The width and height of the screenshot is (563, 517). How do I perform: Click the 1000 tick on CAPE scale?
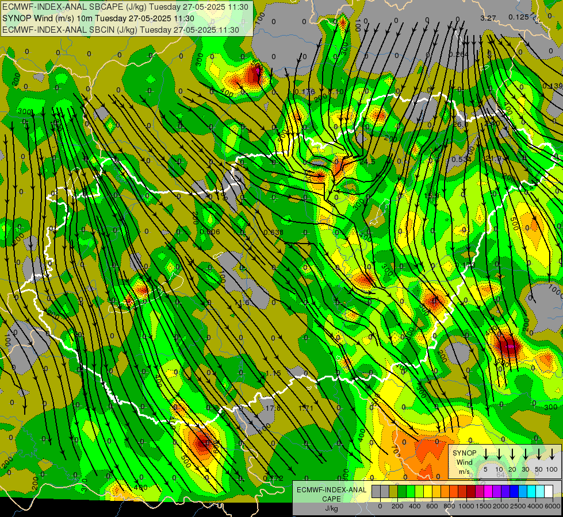click(466, 506)
